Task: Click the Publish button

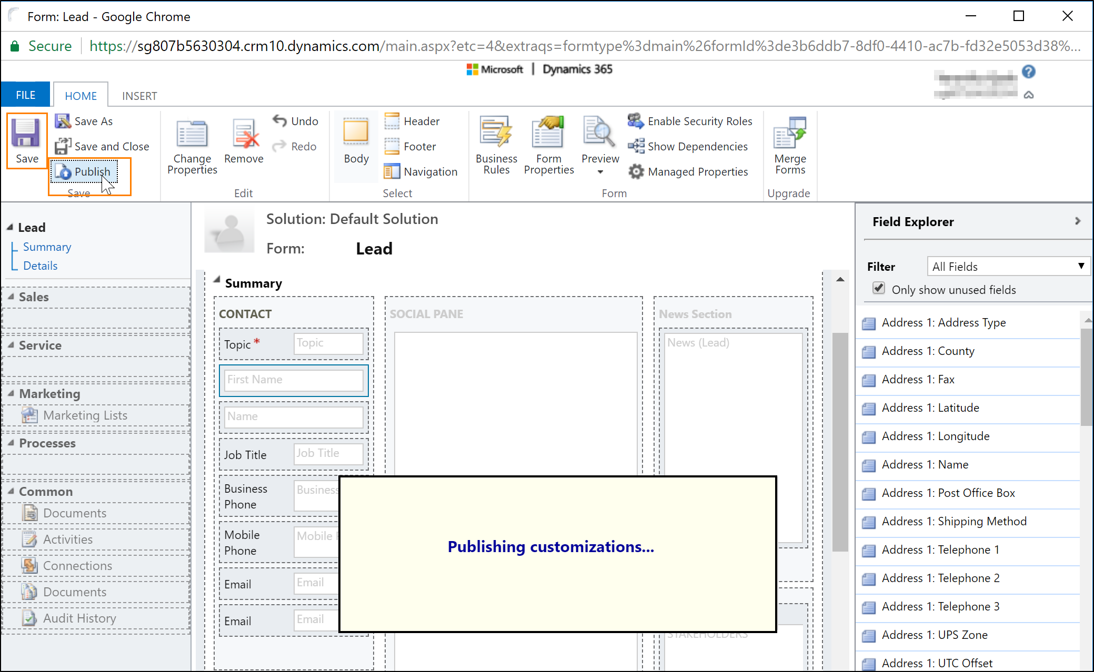Action: (92, 172)
